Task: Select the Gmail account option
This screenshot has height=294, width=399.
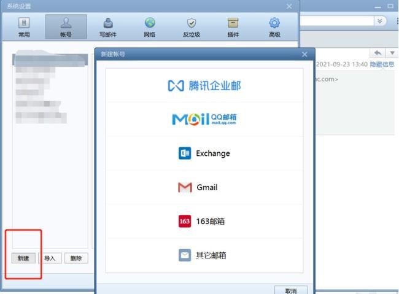Action: [204, 187]
